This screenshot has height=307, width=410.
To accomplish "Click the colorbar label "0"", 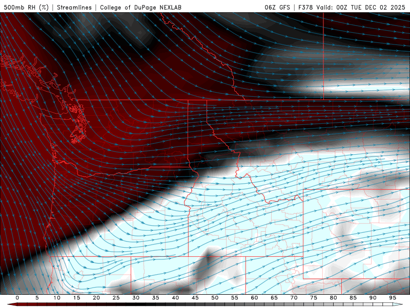I will [17, 298].
